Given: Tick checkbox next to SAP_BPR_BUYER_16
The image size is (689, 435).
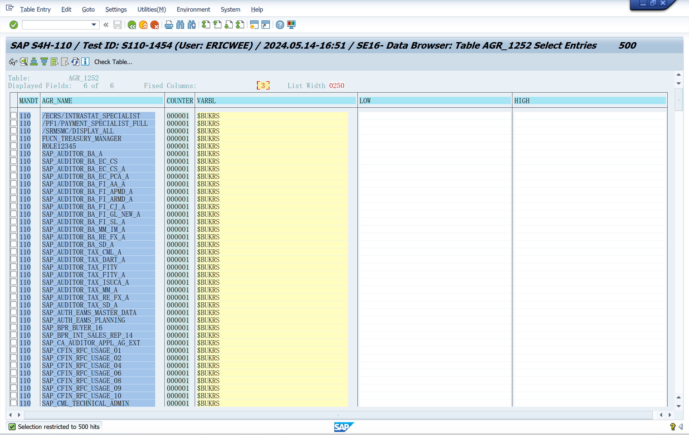Looking at the screenshot, I should point(13,327).
